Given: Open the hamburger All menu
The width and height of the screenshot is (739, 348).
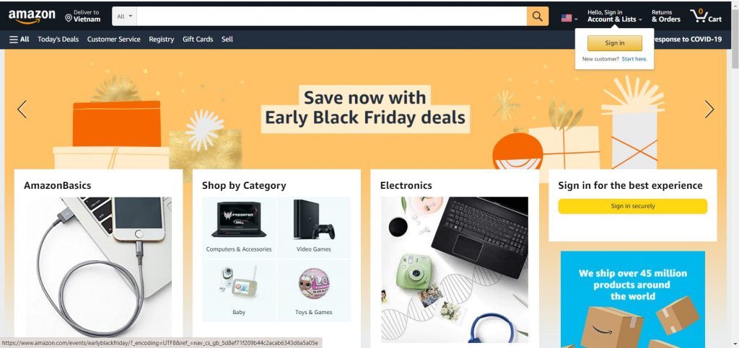Looking at the screenshot, I should [19, 40].
